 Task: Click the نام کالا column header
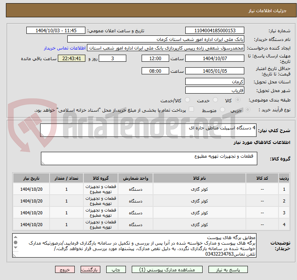tap(199, 178)
